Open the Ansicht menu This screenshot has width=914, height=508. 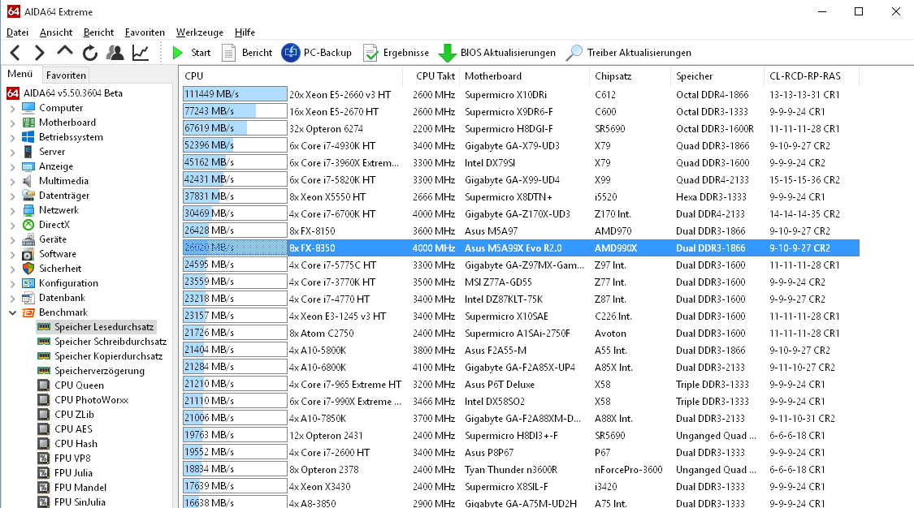pyautogui.click(x=56, y=32)
